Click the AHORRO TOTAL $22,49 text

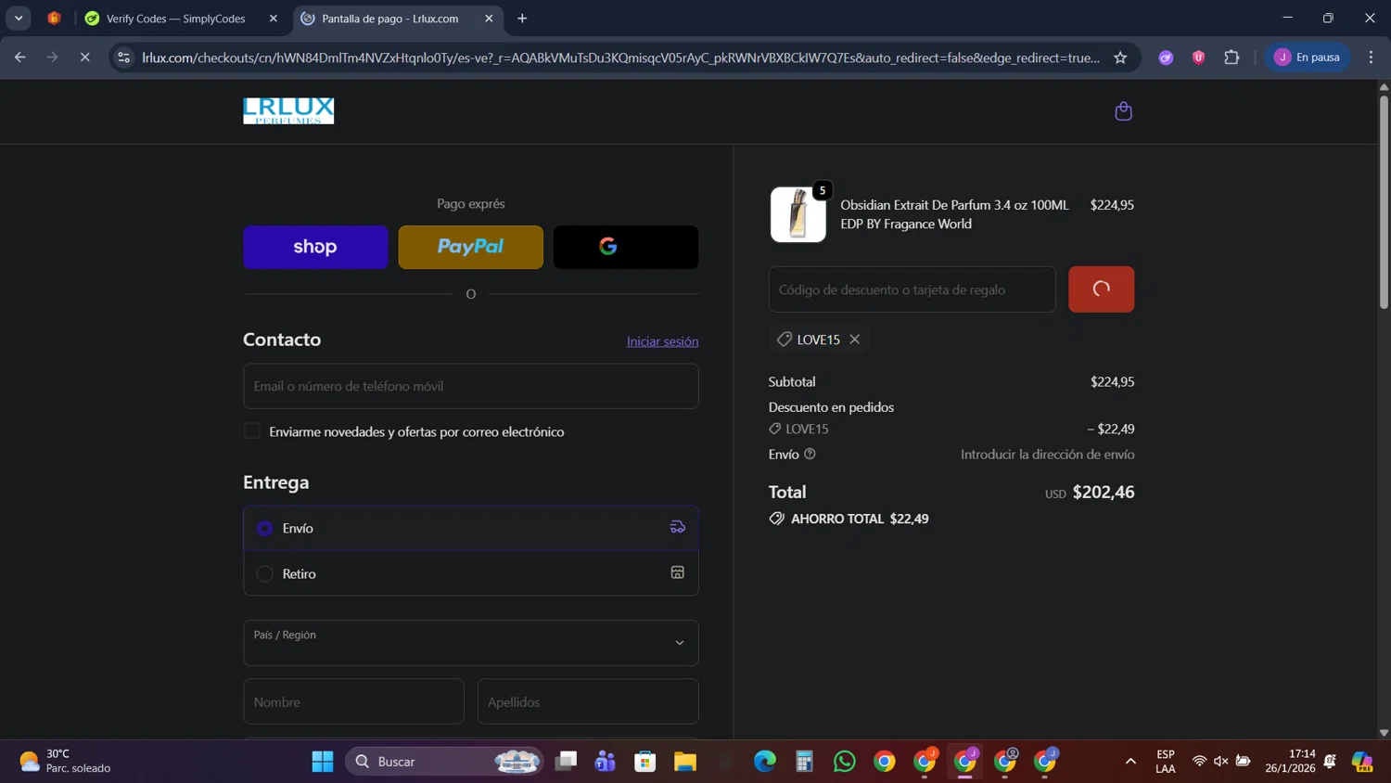coord(860,520)
